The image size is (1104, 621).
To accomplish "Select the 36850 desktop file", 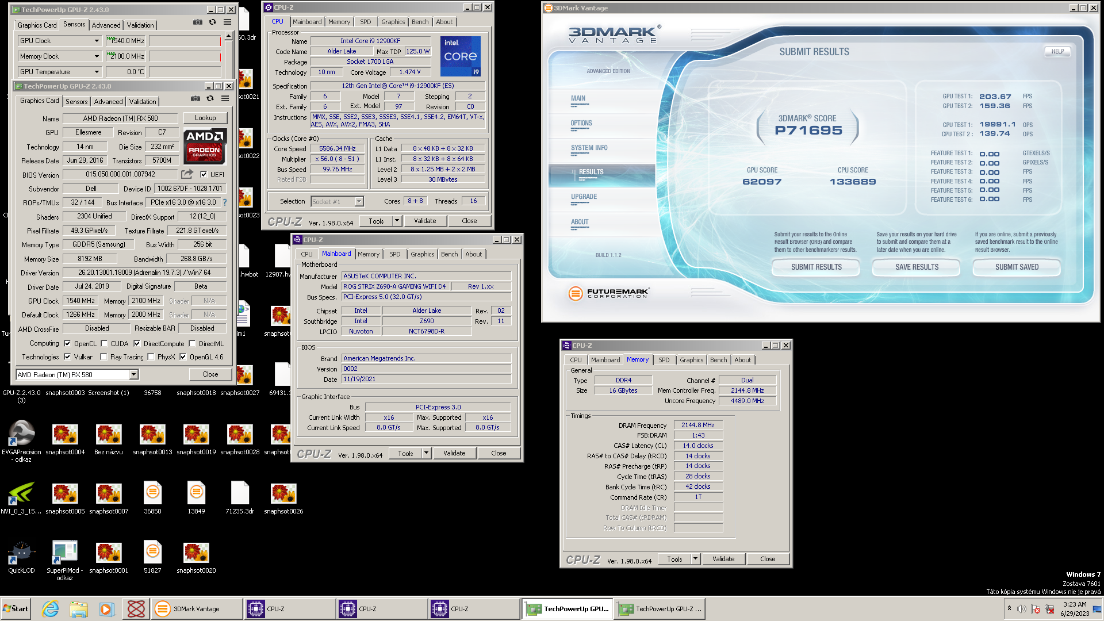I will [x=152, y=498].
